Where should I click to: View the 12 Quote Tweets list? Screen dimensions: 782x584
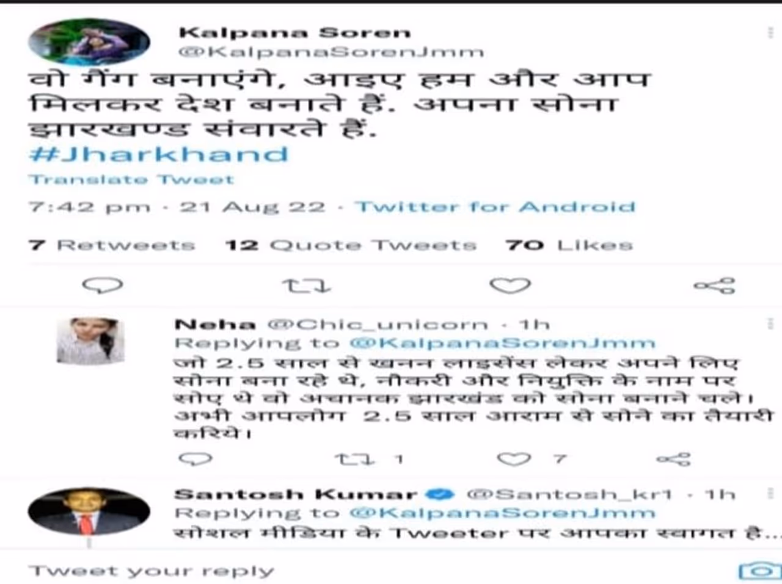(x=351, y=245)
